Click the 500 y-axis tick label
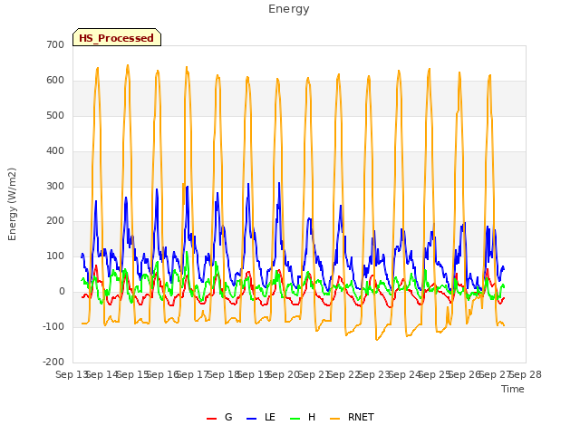The image size is (580, 435). tap(55, 115)
